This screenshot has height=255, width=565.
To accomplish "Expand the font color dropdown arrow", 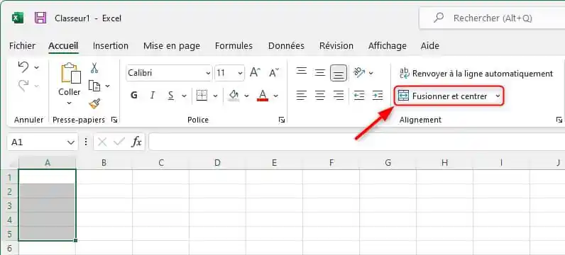I will pos(275,96).
